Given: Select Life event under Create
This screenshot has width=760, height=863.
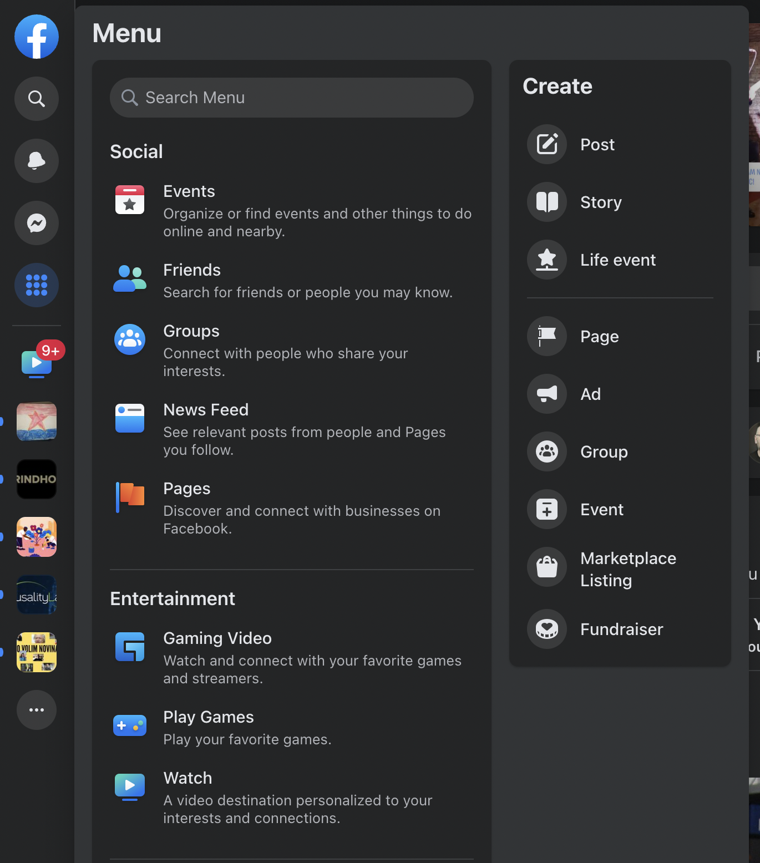Looking at the screenshot, I should tap(617, 260).
